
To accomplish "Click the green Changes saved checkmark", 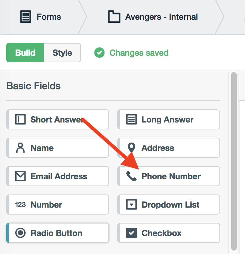I will click(x=99, y=53).
